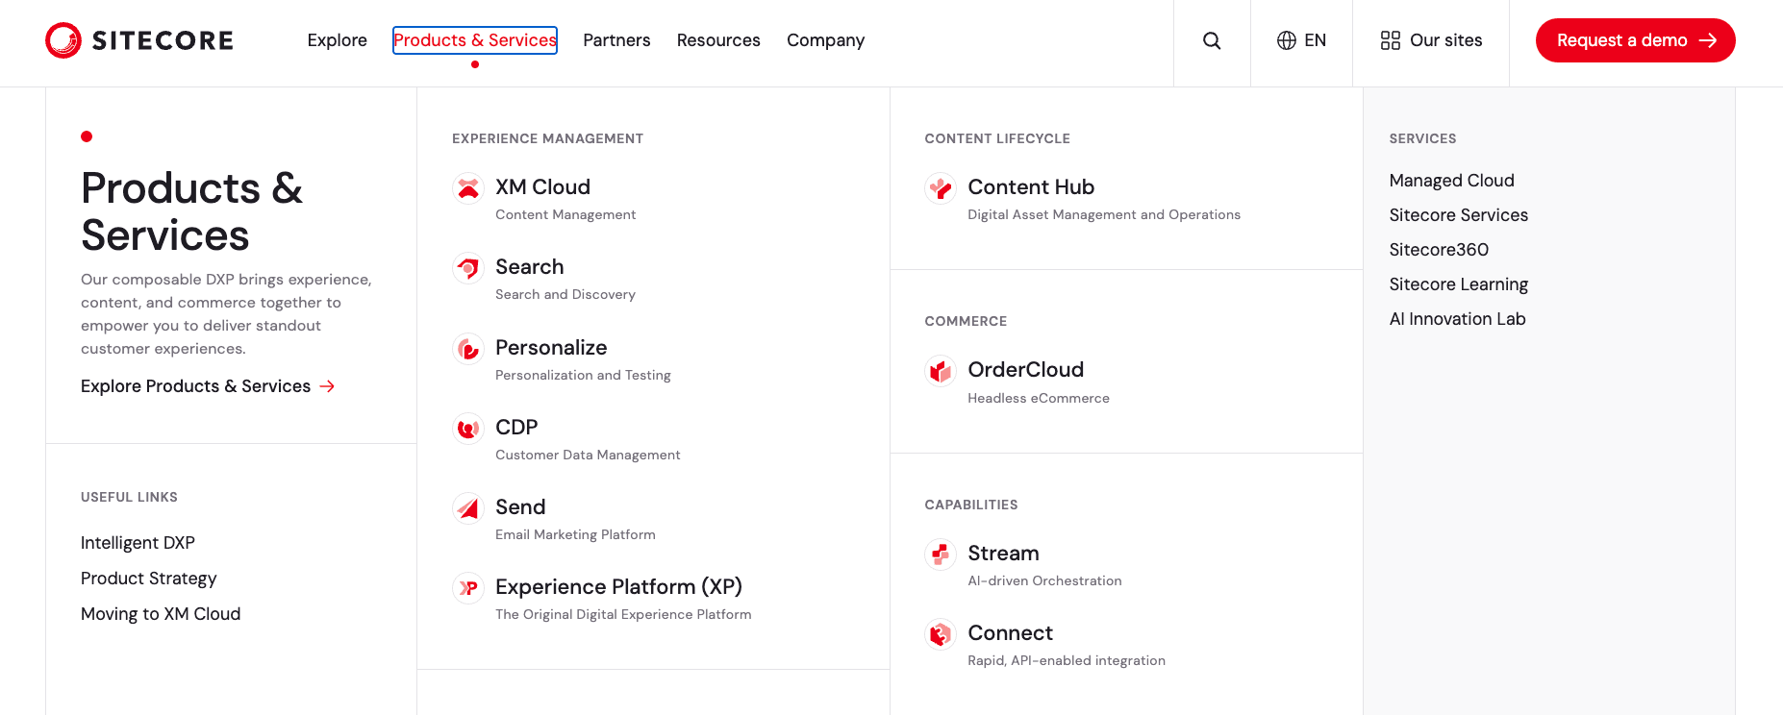Click the Stream capability icon
Screen dimensions: 1783x715
(941, 555)
